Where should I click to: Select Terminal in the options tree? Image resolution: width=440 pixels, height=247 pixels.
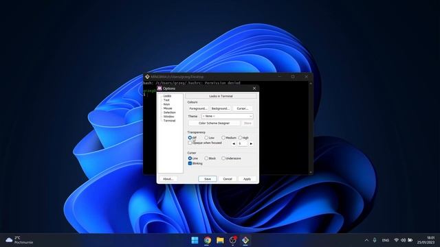170,121
